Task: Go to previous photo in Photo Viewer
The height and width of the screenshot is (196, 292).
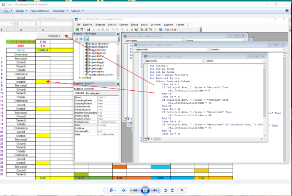Action: click(x=135, y=190)
